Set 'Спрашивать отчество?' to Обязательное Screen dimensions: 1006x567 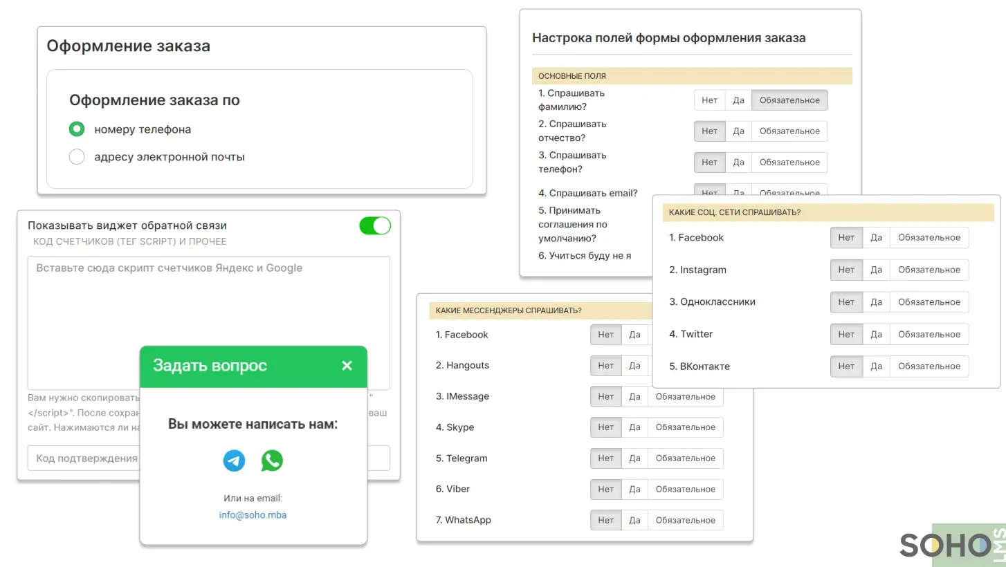click(x=789, y=131)
